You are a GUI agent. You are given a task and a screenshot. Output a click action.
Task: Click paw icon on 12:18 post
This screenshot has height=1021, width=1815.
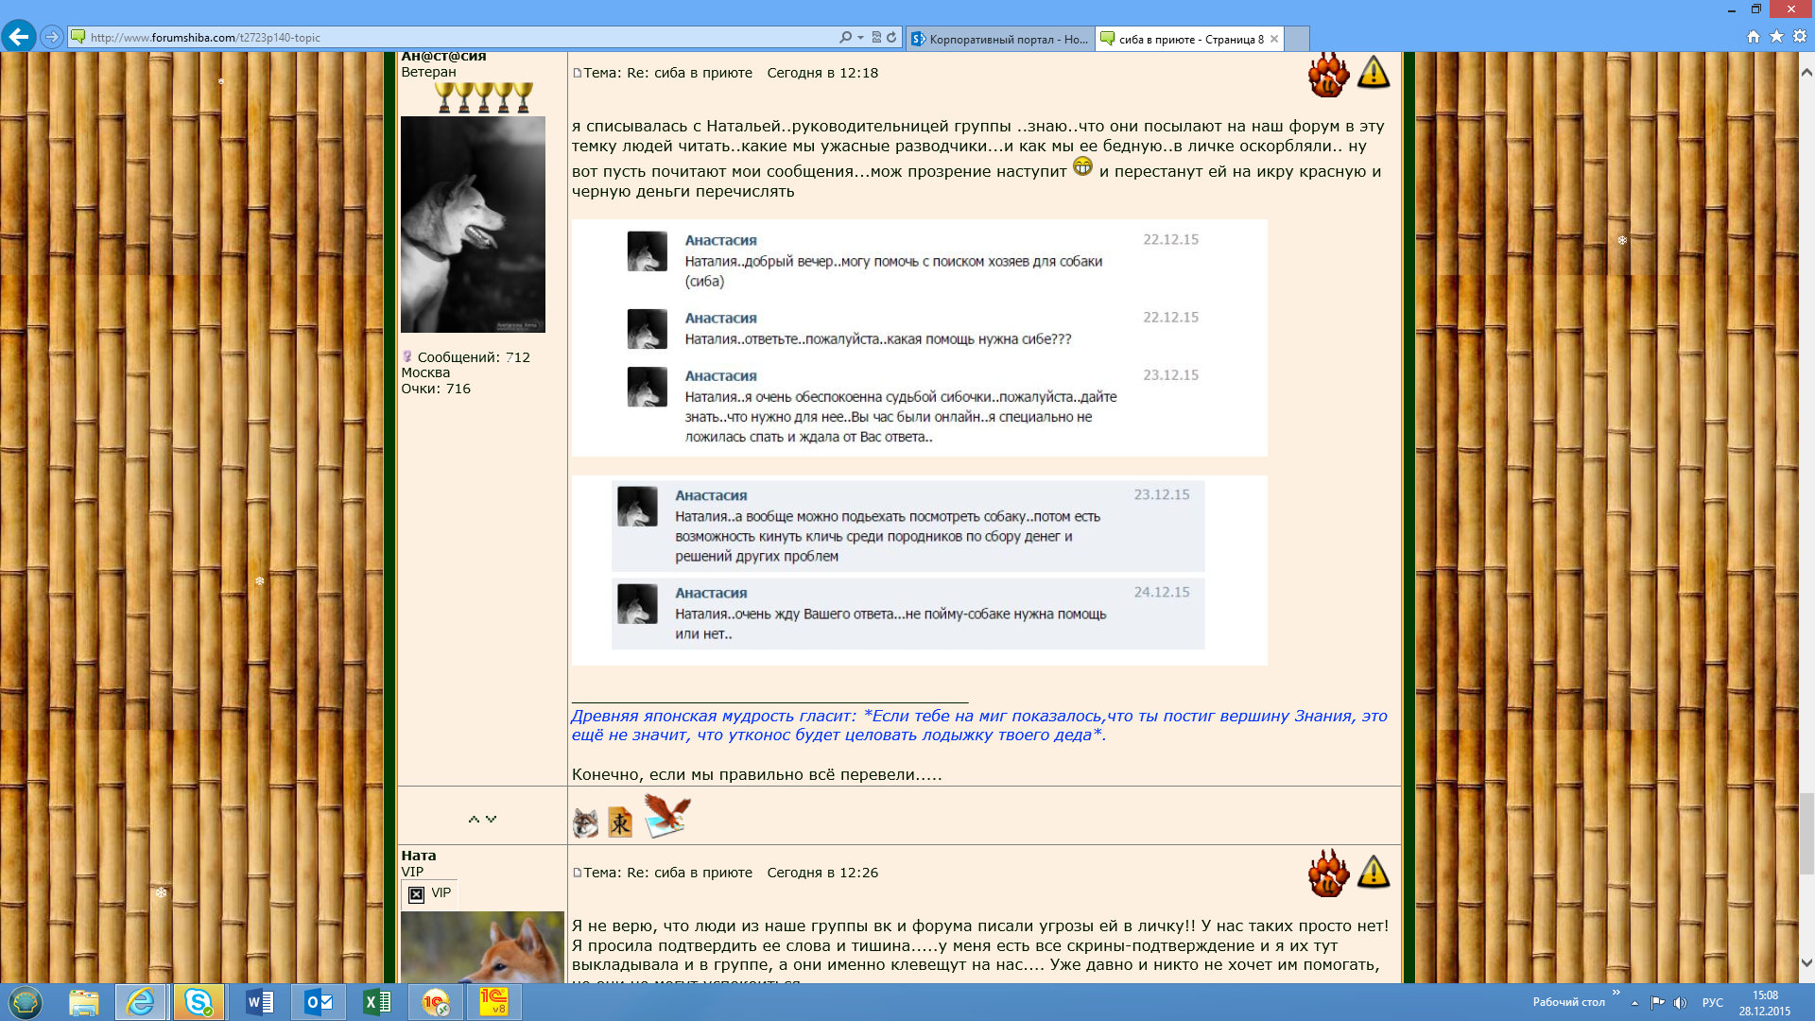coord(1328,75)
